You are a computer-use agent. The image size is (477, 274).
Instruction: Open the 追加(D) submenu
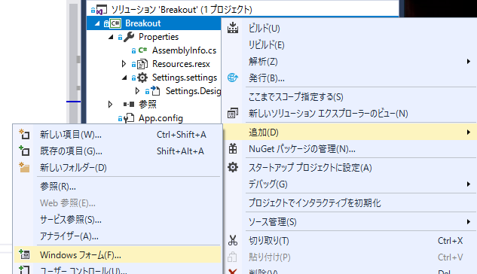point(349,132)
